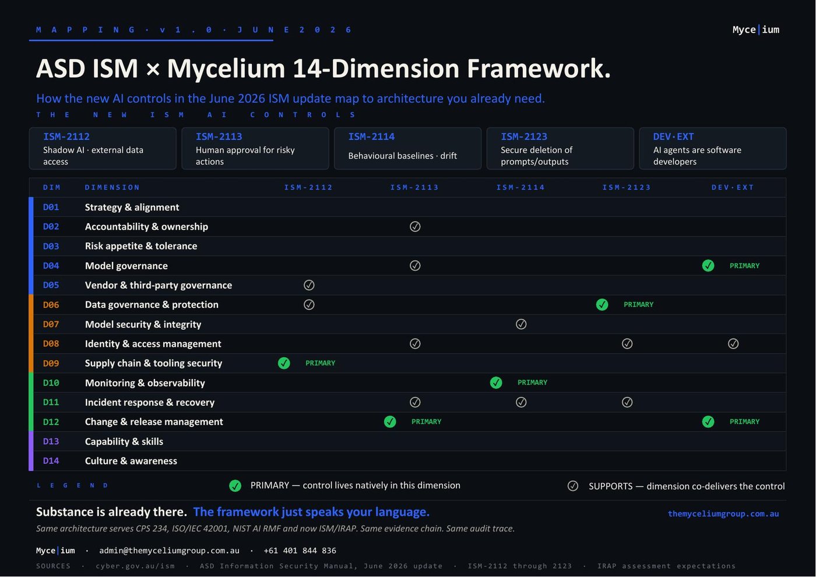Screen dimensions: 816x577
Task: Select the Monitoring & observability label
Action: pos(145,383)
